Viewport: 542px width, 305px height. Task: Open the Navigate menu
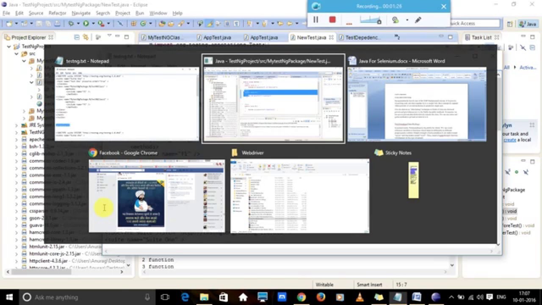click(x=81, y=13)
